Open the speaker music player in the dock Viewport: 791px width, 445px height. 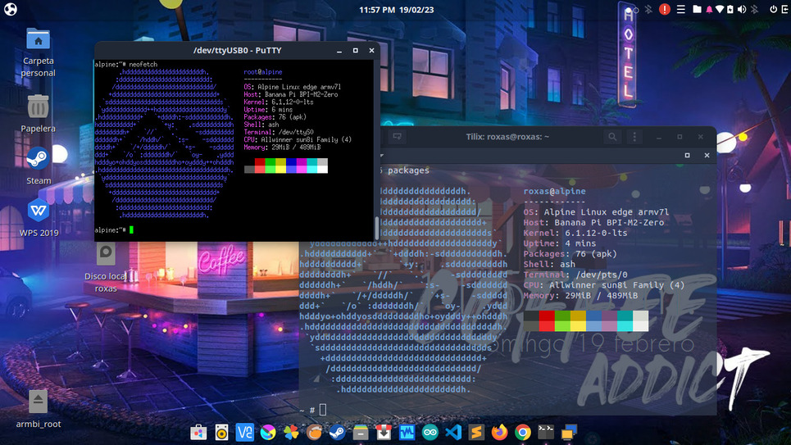click(x=221, y=433)
